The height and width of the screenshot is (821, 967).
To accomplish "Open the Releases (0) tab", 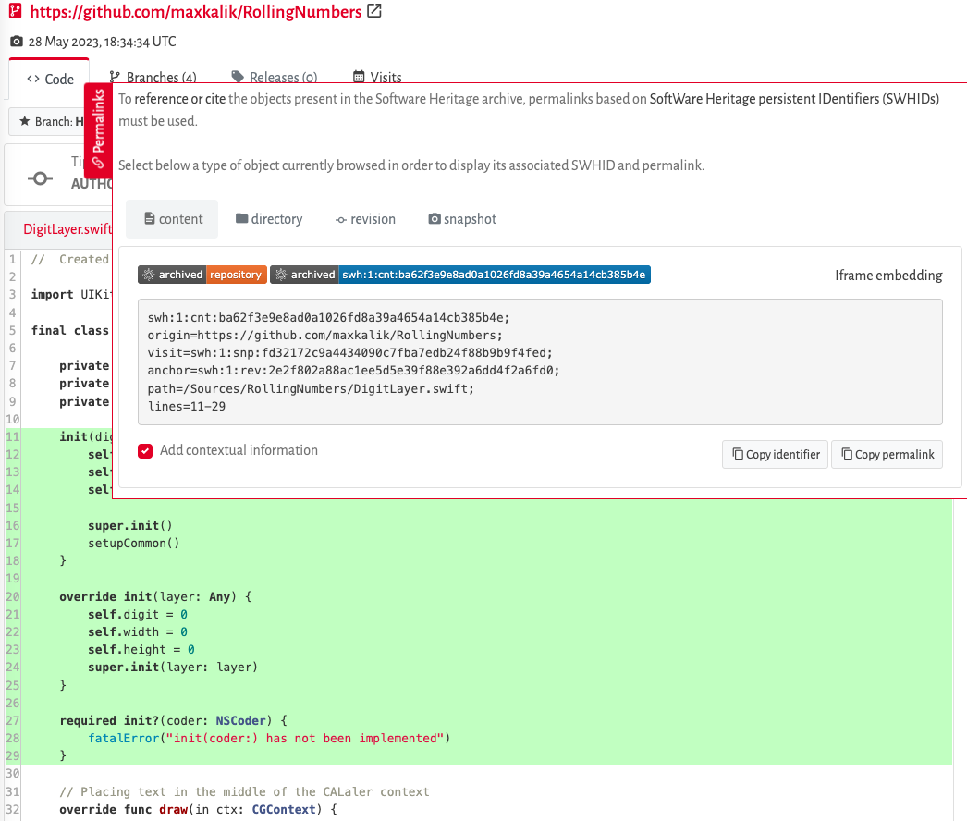I will click(x=275, y=78).
